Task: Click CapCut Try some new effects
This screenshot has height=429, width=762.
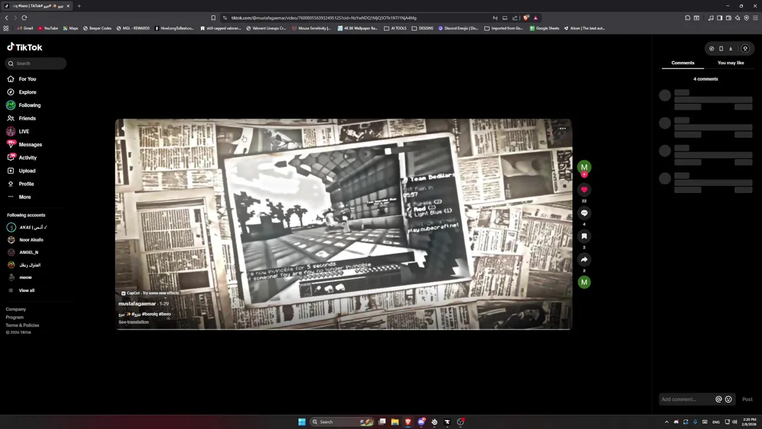Action: point(150,293)
